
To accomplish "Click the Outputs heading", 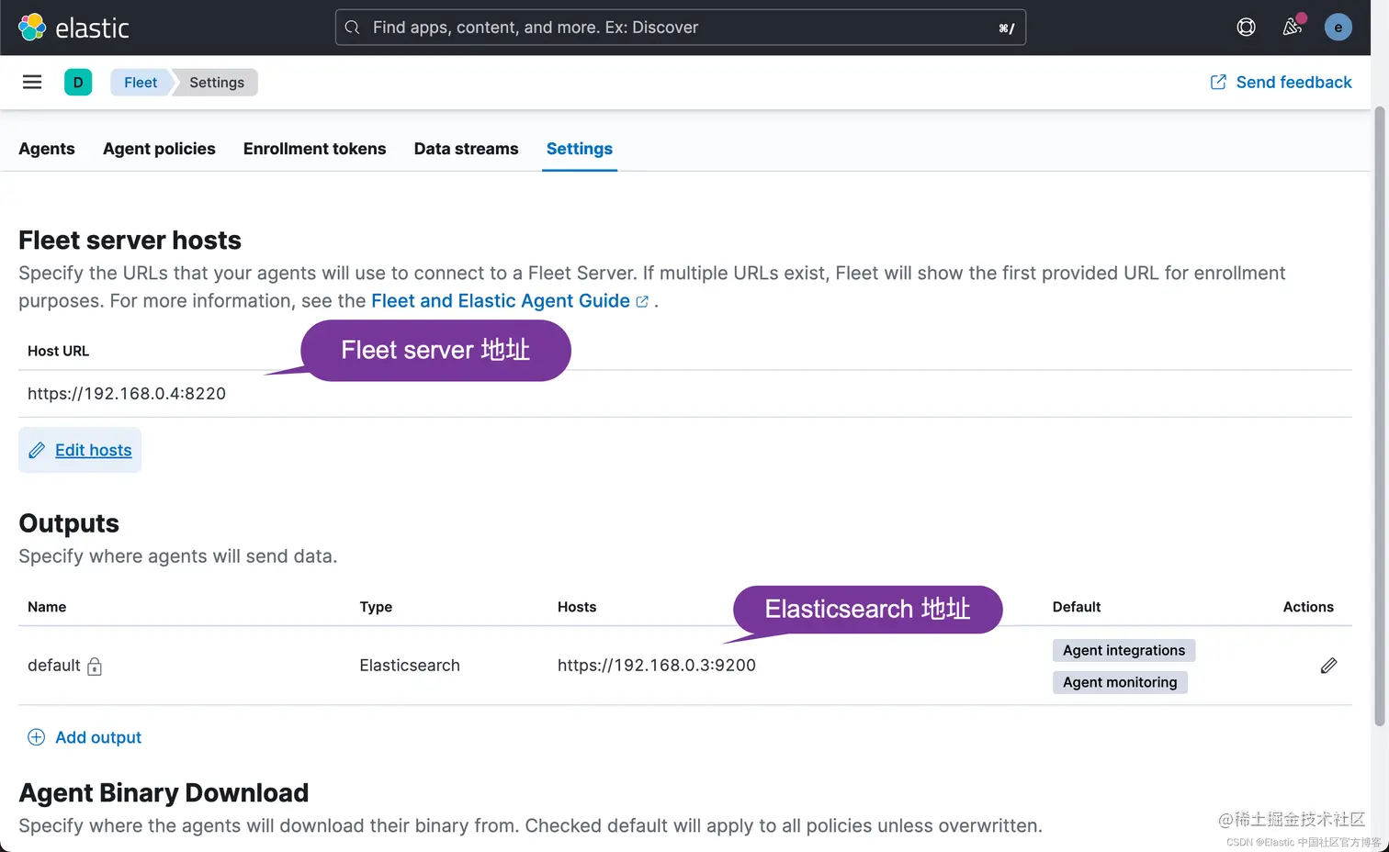I will point(69,523).
